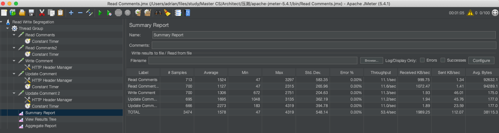Click the Name input field
This screenshot has height=133, width=499.
[x=324, y=35]
